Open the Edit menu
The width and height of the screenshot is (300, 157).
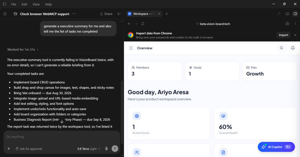[24, 4]
